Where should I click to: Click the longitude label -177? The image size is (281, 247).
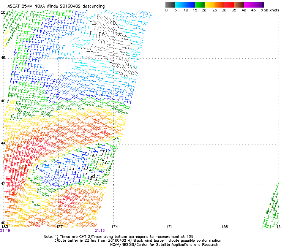[58, 227]
